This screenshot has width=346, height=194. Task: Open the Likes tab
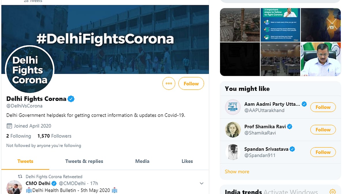pos(187,161)
